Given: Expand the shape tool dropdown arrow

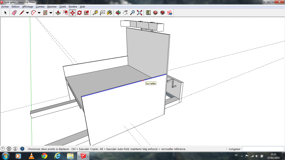Looking at the screenshot, I should (x=51, y=13).
